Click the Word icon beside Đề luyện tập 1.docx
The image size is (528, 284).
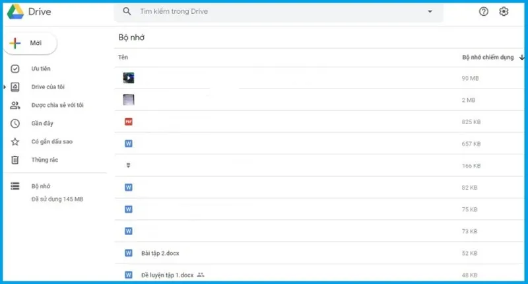pyautogui.click(x=129, y=275)
